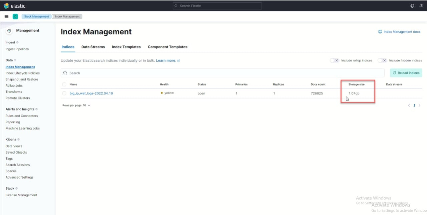Open Index Management in sidebar
Image resolution: width=427 pixels, height=215 pixels.
pos(20,67)
